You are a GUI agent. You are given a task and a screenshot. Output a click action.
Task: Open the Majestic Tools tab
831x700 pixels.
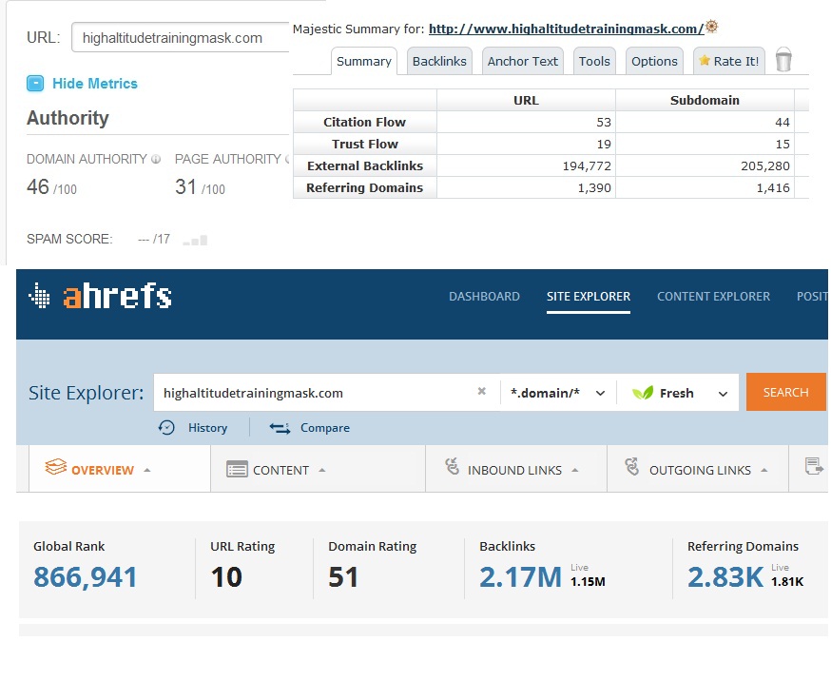(594, 61)
